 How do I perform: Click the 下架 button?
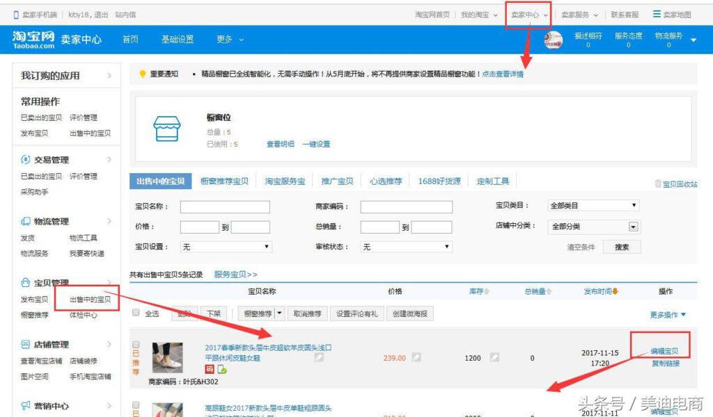(x=213, y=313)
